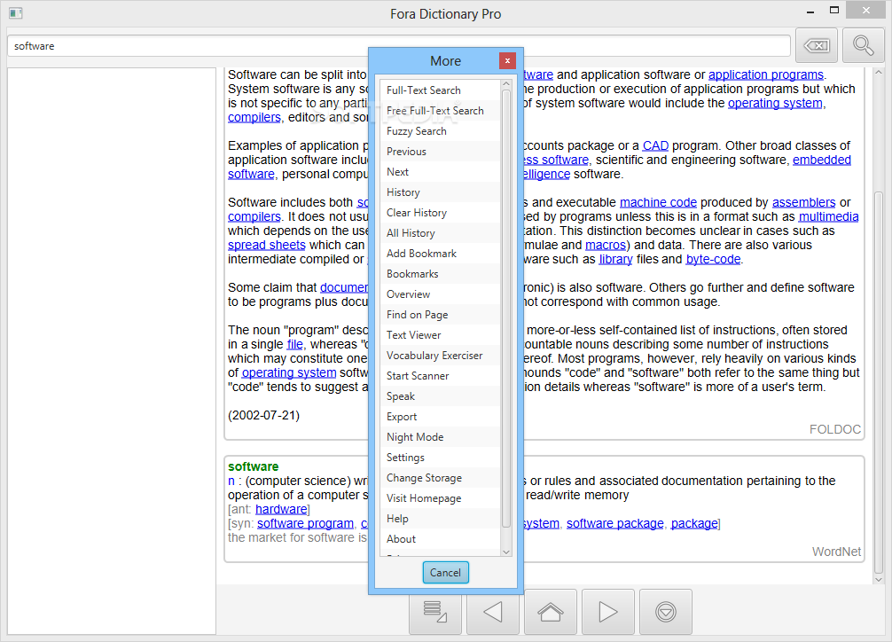This screenshot has height=642, width=892.
Task: Select Overview in the More list
Action: click(x=440, y=294)
